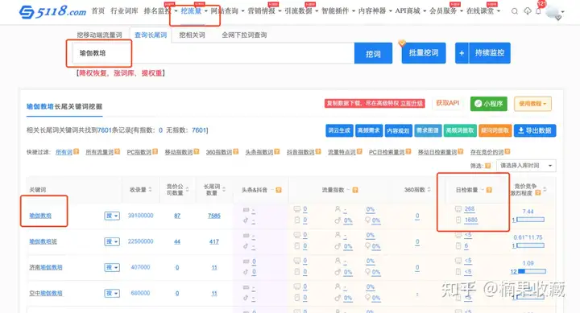Click help icon in 竞价竞争激烈程度 header
Screen dimensions: 580x313
[538, 192]
